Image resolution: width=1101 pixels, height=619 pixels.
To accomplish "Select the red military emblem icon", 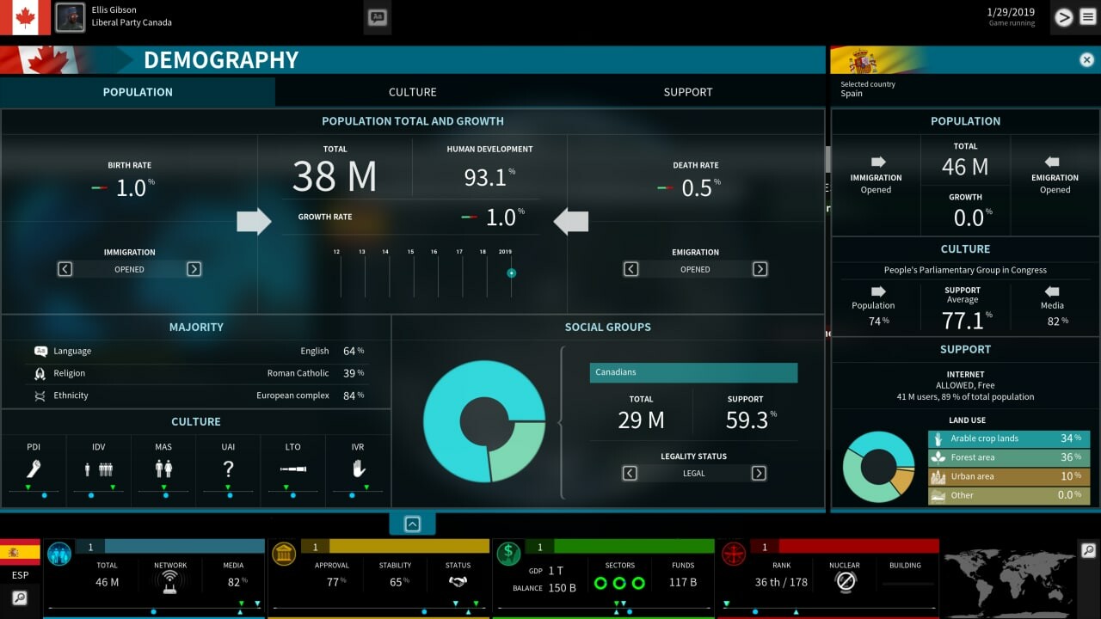I will tap(734, 555).
